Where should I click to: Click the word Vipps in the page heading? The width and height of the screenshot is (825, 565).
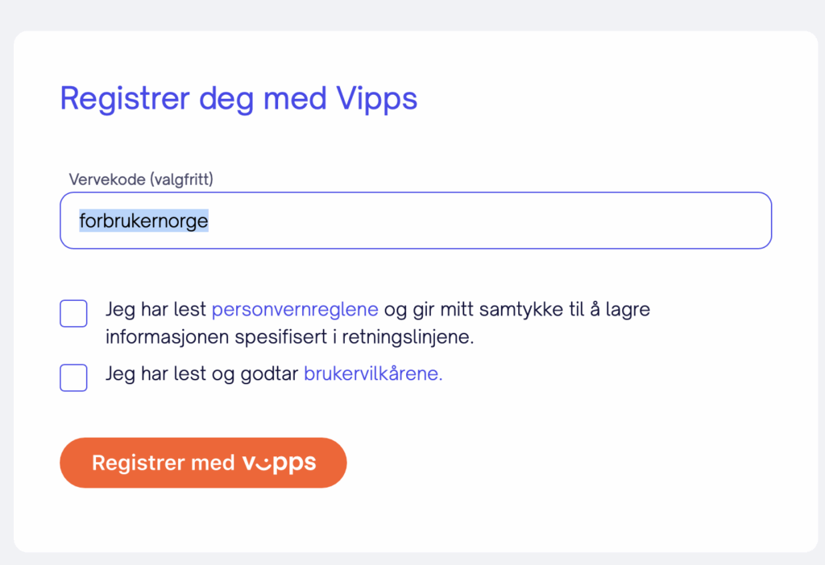point(377,99)
